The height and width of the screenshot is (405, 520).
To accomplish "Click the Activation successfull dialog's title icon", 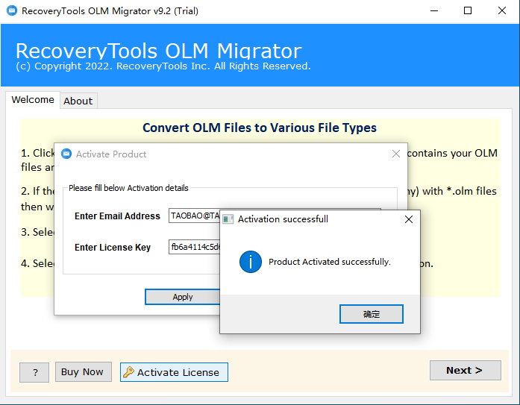I will (228, 219).
